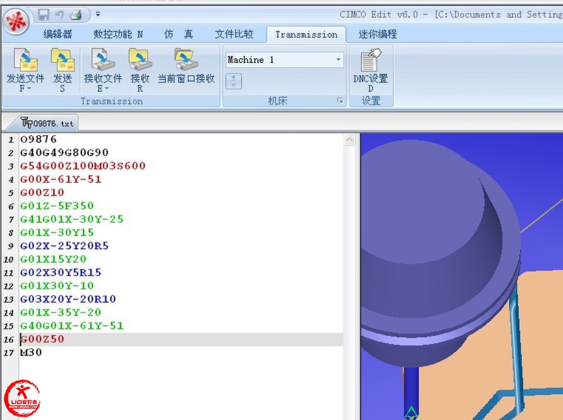Switch to the 编辑器 tab
This screenshot has height=420, width=563.
point(57,34)
